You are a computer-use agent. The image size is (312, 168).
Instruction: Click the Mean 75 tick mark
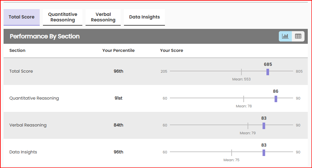coord(232,152)
